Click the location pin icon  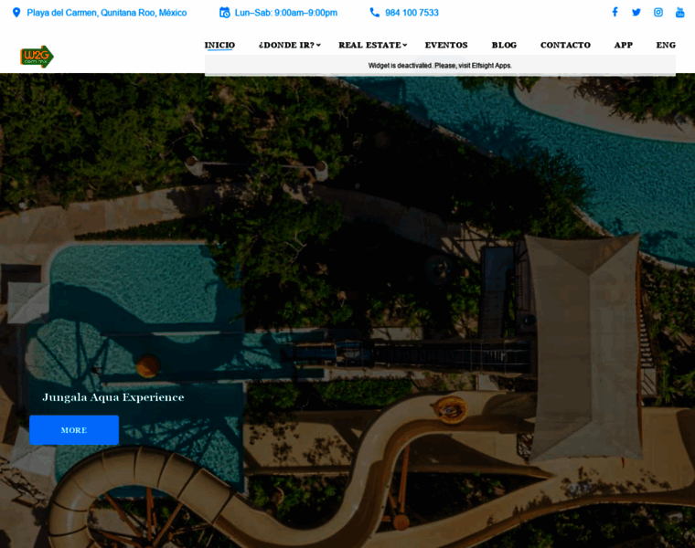pos(16,13)
